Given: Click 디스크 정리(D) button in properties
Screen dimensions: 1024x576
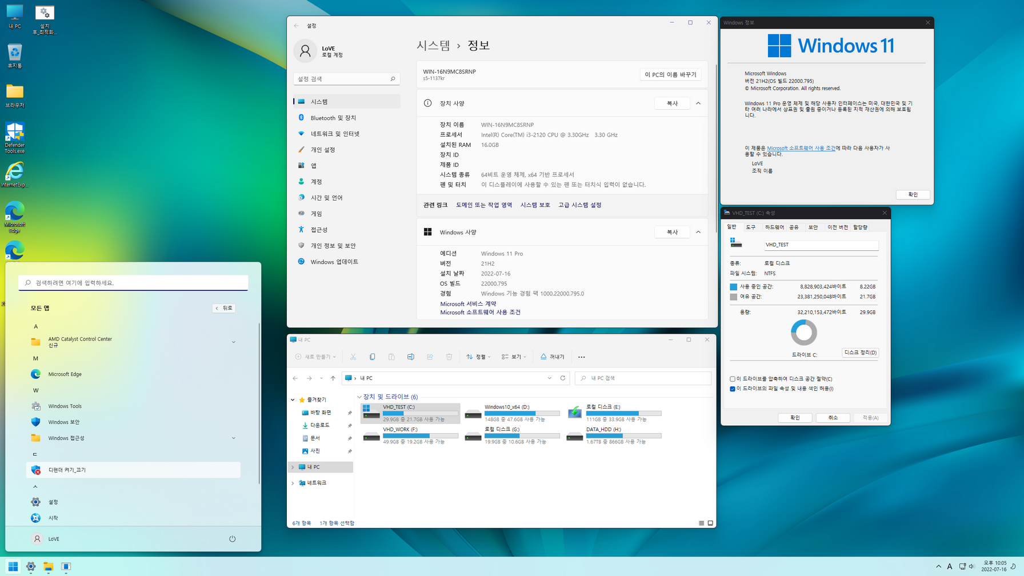Looking at the screenshot, I should pyautogui.click(x=860, y=353).
